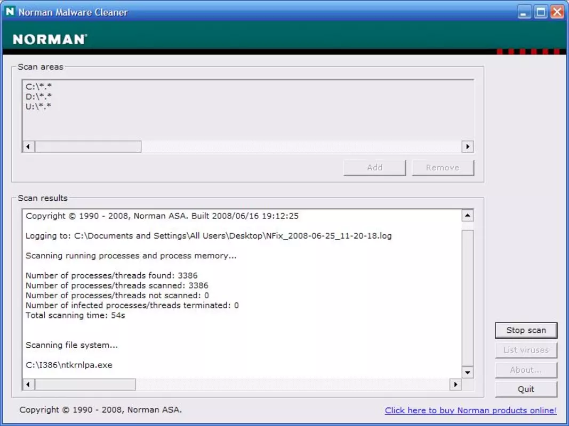Stop the running scan

[x=526, y=330]
